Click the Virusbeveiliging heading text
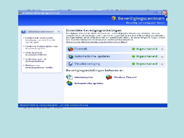The height and width of the screenshot is (138, 184). click(x=87, y=64)
